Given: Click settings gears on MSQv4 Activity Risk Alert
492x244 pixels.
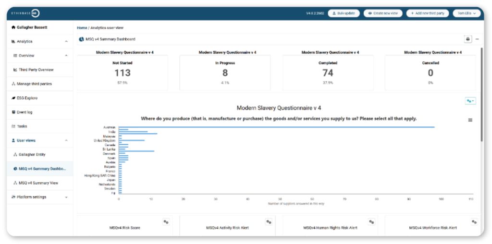Looking at the screenshot, I should pyautogui.click(x=269, y=222).
